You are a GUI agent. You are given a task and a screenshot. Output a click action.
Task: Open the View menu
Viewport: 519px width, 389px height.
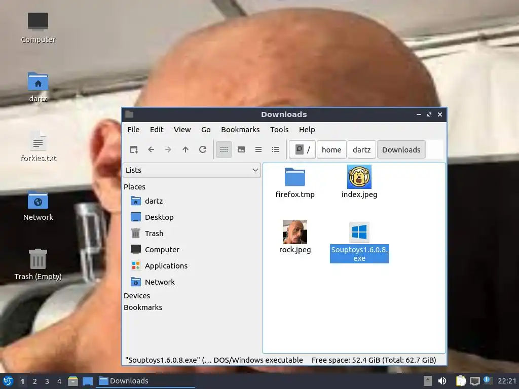[x=182, y=130]
